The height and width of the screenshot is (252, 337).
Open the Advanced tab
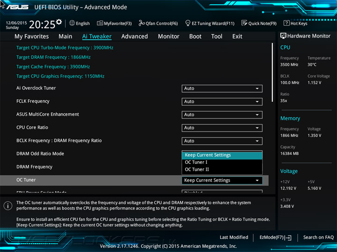pos(134,36)
